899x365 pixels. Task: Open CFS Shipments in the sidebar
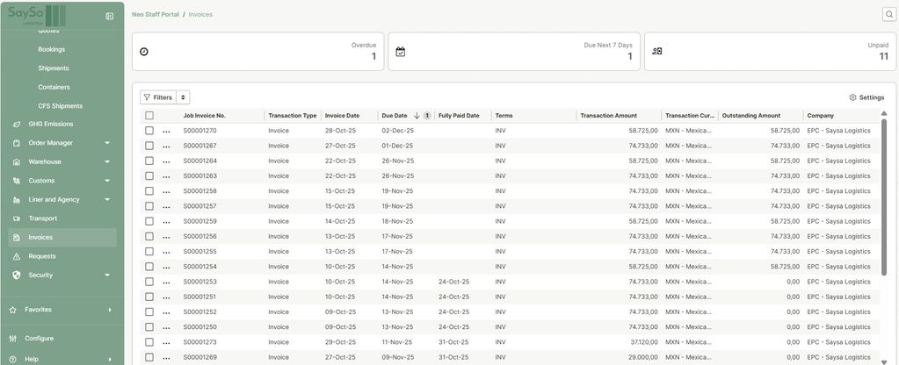(x=60, y=106)
